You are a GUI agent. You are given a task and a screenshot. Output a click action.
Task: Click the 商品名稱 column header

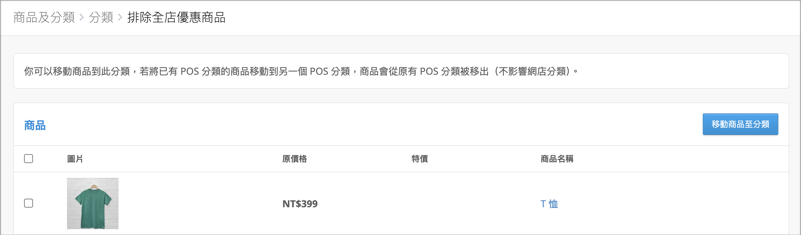click(x=557, y=159)
